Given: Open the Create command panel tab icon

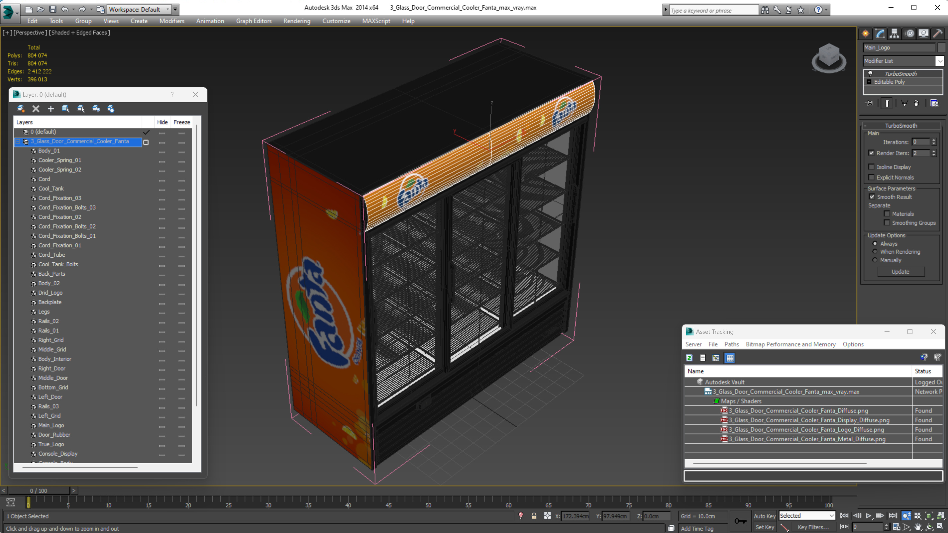Looking at the screenshot, I should pyautogui.click(x=866, y=34).
